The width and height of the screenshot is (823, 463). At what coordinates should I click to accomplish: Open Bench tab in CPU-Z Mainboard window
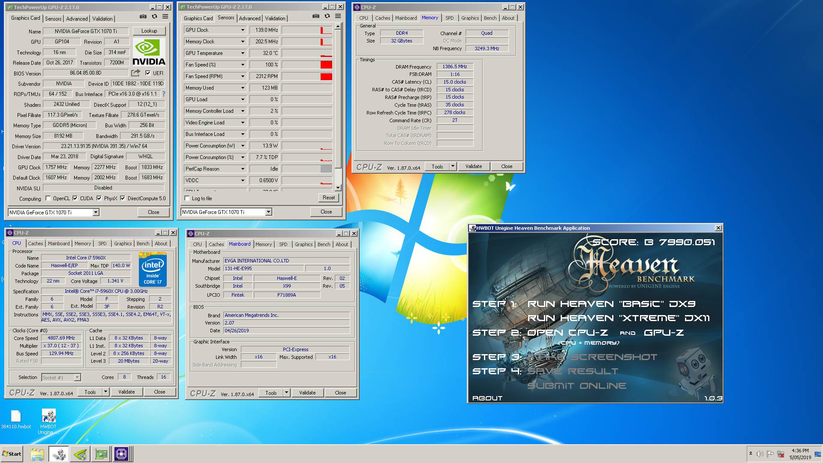[324, 244]
